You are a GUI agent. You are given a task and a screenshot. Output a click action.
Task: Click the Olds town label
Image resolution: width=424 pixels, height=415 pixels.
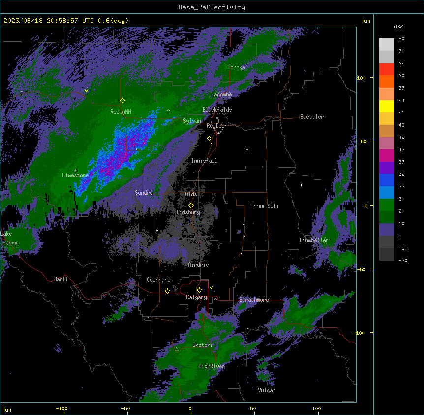[191, 194]
